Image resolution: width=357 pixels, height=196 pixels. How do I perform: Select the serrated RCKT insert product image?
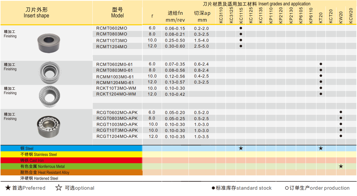(x=49, y=96)
